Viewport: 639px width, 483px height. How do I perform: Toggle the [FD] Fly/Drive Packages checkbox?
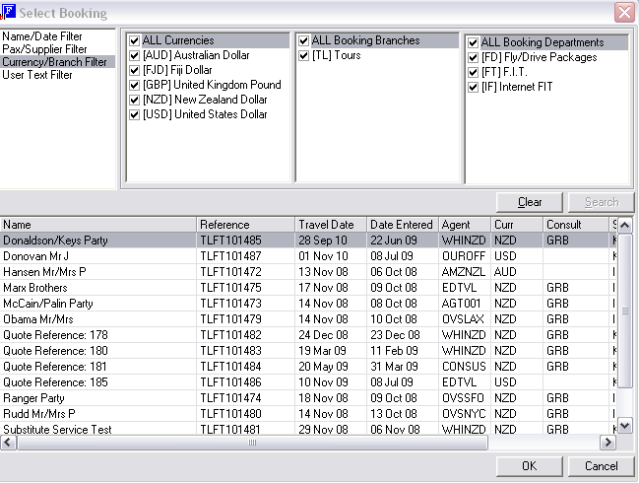point(474,58)
